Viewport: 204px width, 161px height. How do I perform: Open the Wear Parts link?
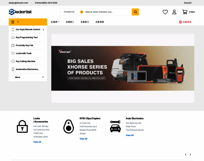pyautogui.click(x=131, y=127)
